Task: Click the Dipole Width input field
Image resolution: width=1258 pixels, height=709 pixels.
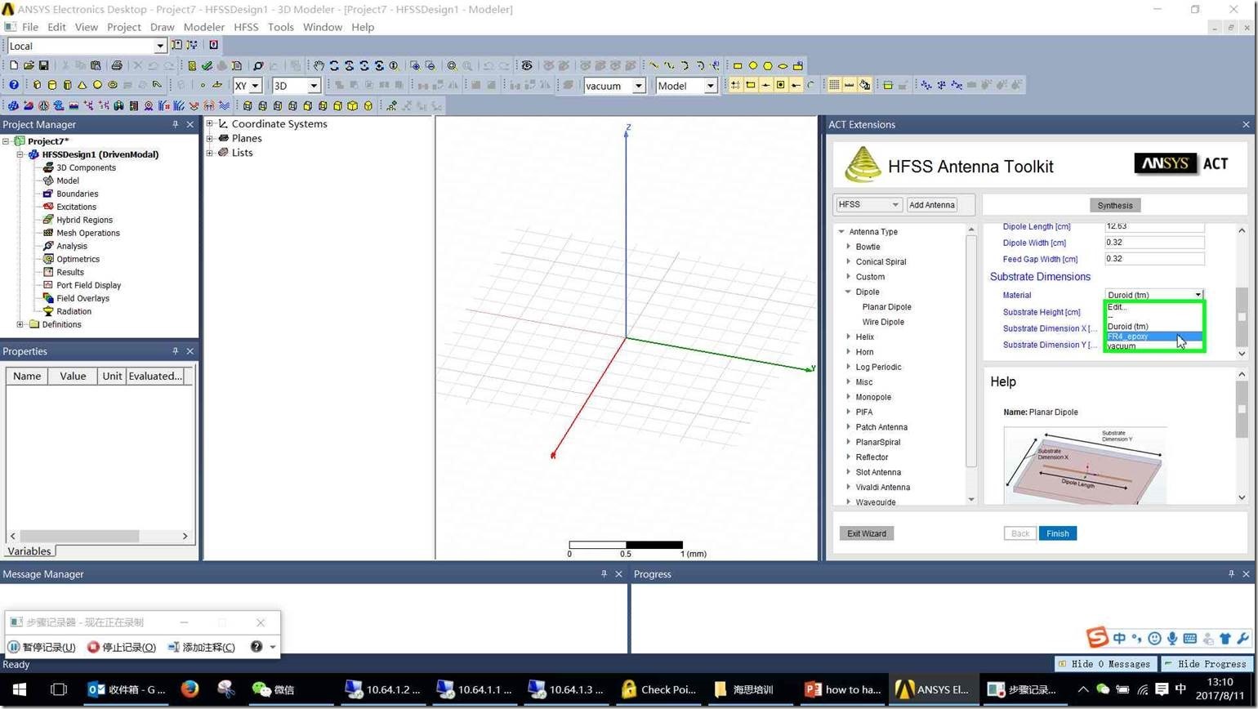Action: (1154, 243)
